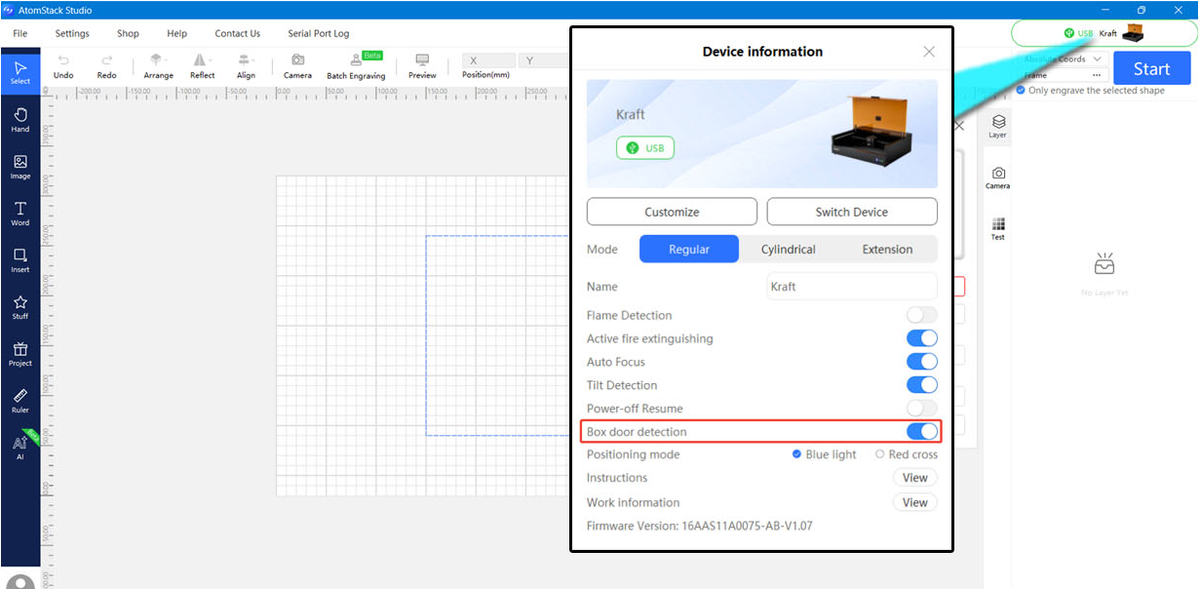Open the Test grid panel
Screen dimensions: 1200x589
tap(997, 229)
